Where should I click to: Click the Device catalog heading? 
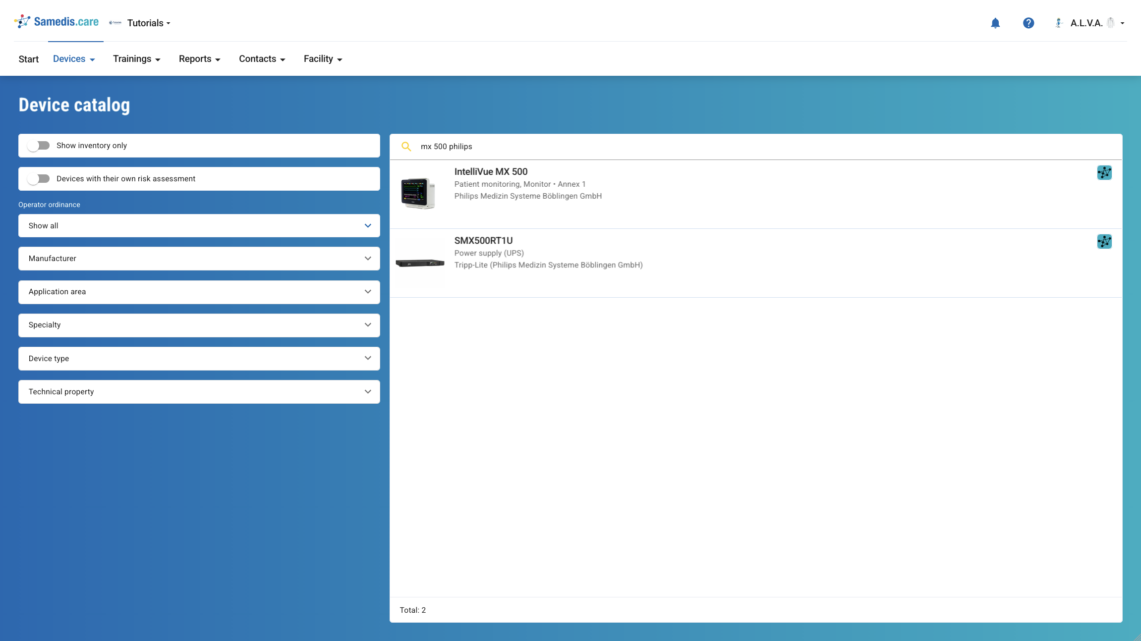pos(74,105)
